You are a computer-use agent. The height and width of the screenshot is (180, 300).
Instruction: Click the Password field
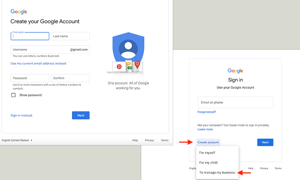[30, 78]
